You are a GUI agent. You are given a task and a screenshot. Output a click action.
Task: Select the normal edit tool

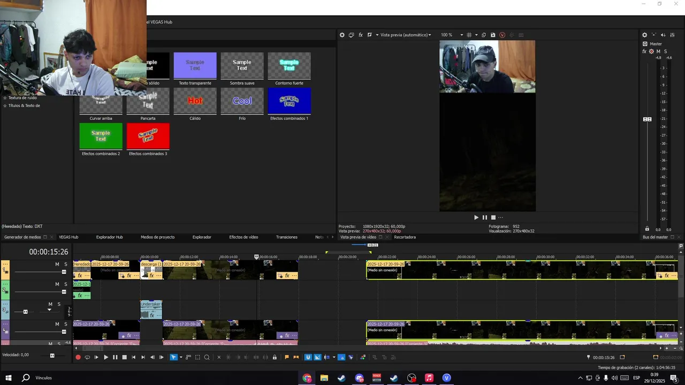173,357
